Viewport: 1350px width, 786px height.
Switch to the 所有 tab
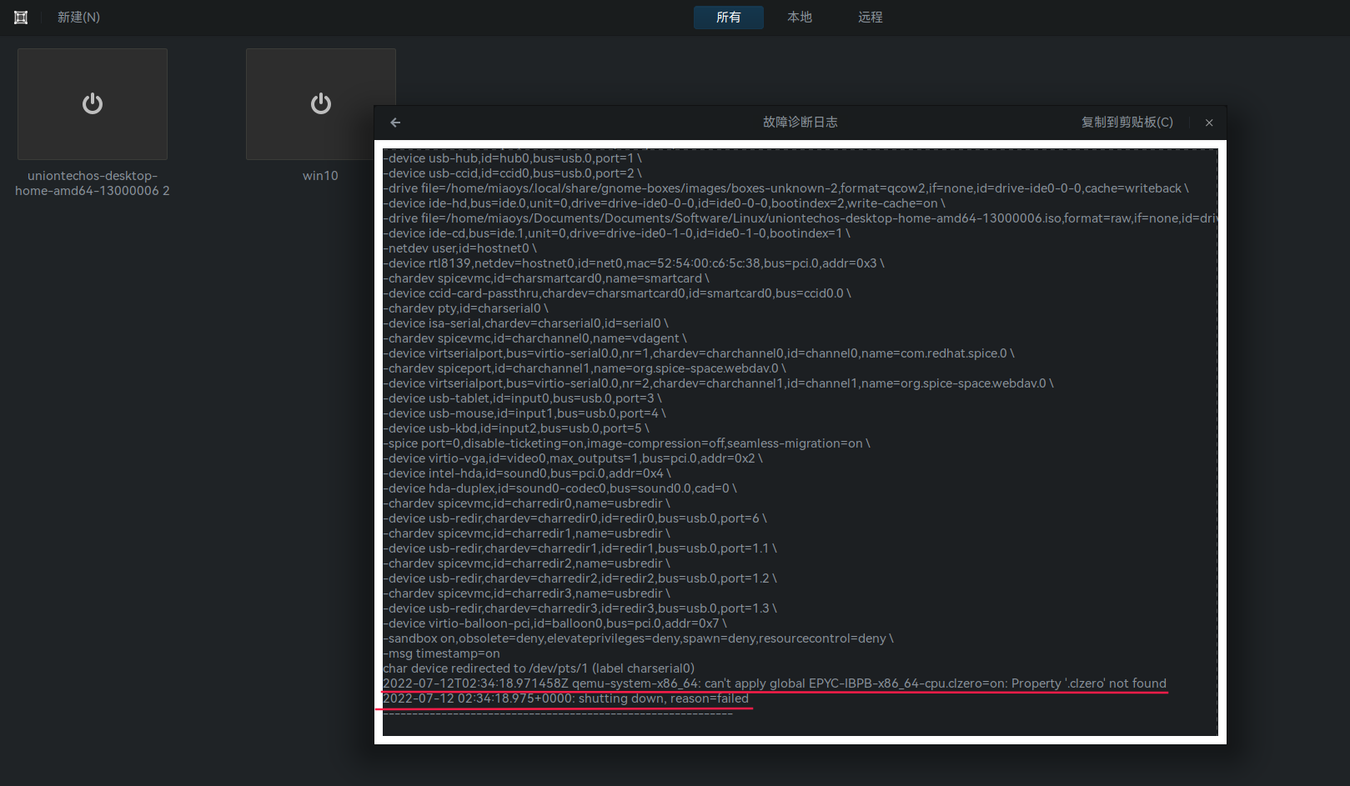point(728,18)
